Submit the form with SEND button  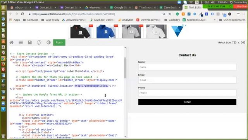[187, 102]
